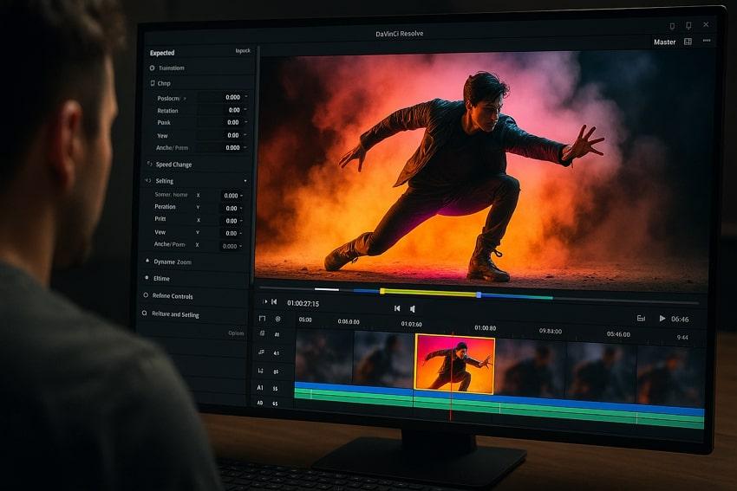Click the Retation value field
This screenshot has height=491, width=737.
coord(220,110)
